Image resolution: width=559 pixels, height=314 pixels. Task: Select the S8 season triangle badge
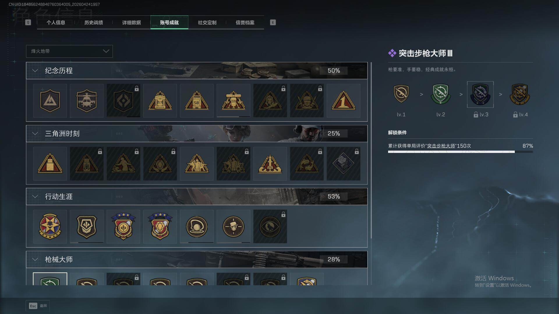[197, 101]
